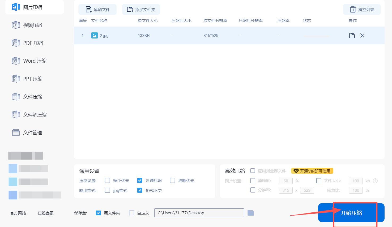This screenshot has width=392, height=227.
Task: Click the browse folder icon beside save path
Action: [x=251, y=213]
